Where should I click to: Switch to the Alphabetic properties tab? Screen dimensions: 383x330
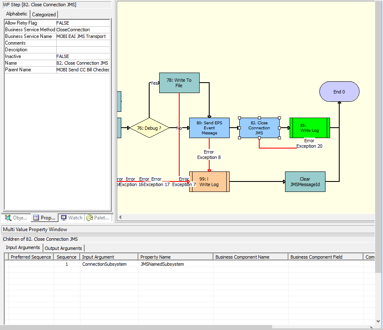click(17, 14)
